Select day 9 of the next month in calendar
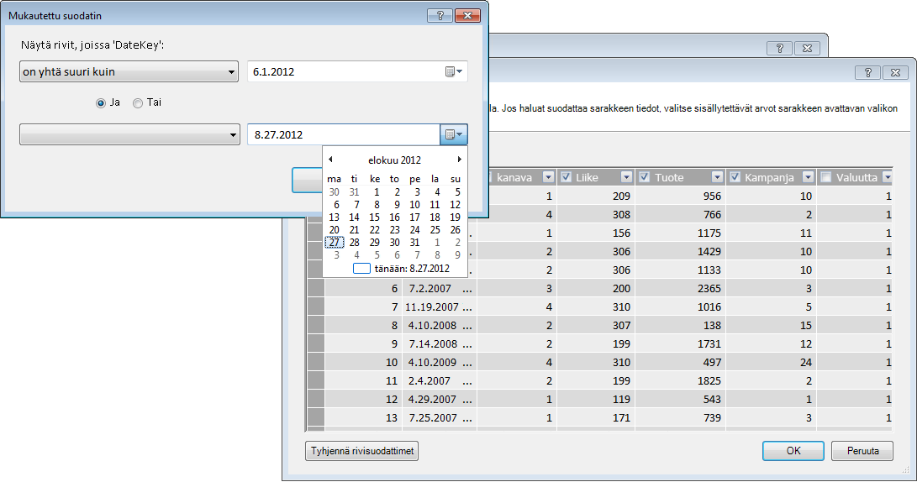This screenshot has height=482, width=917. (457, 255)
